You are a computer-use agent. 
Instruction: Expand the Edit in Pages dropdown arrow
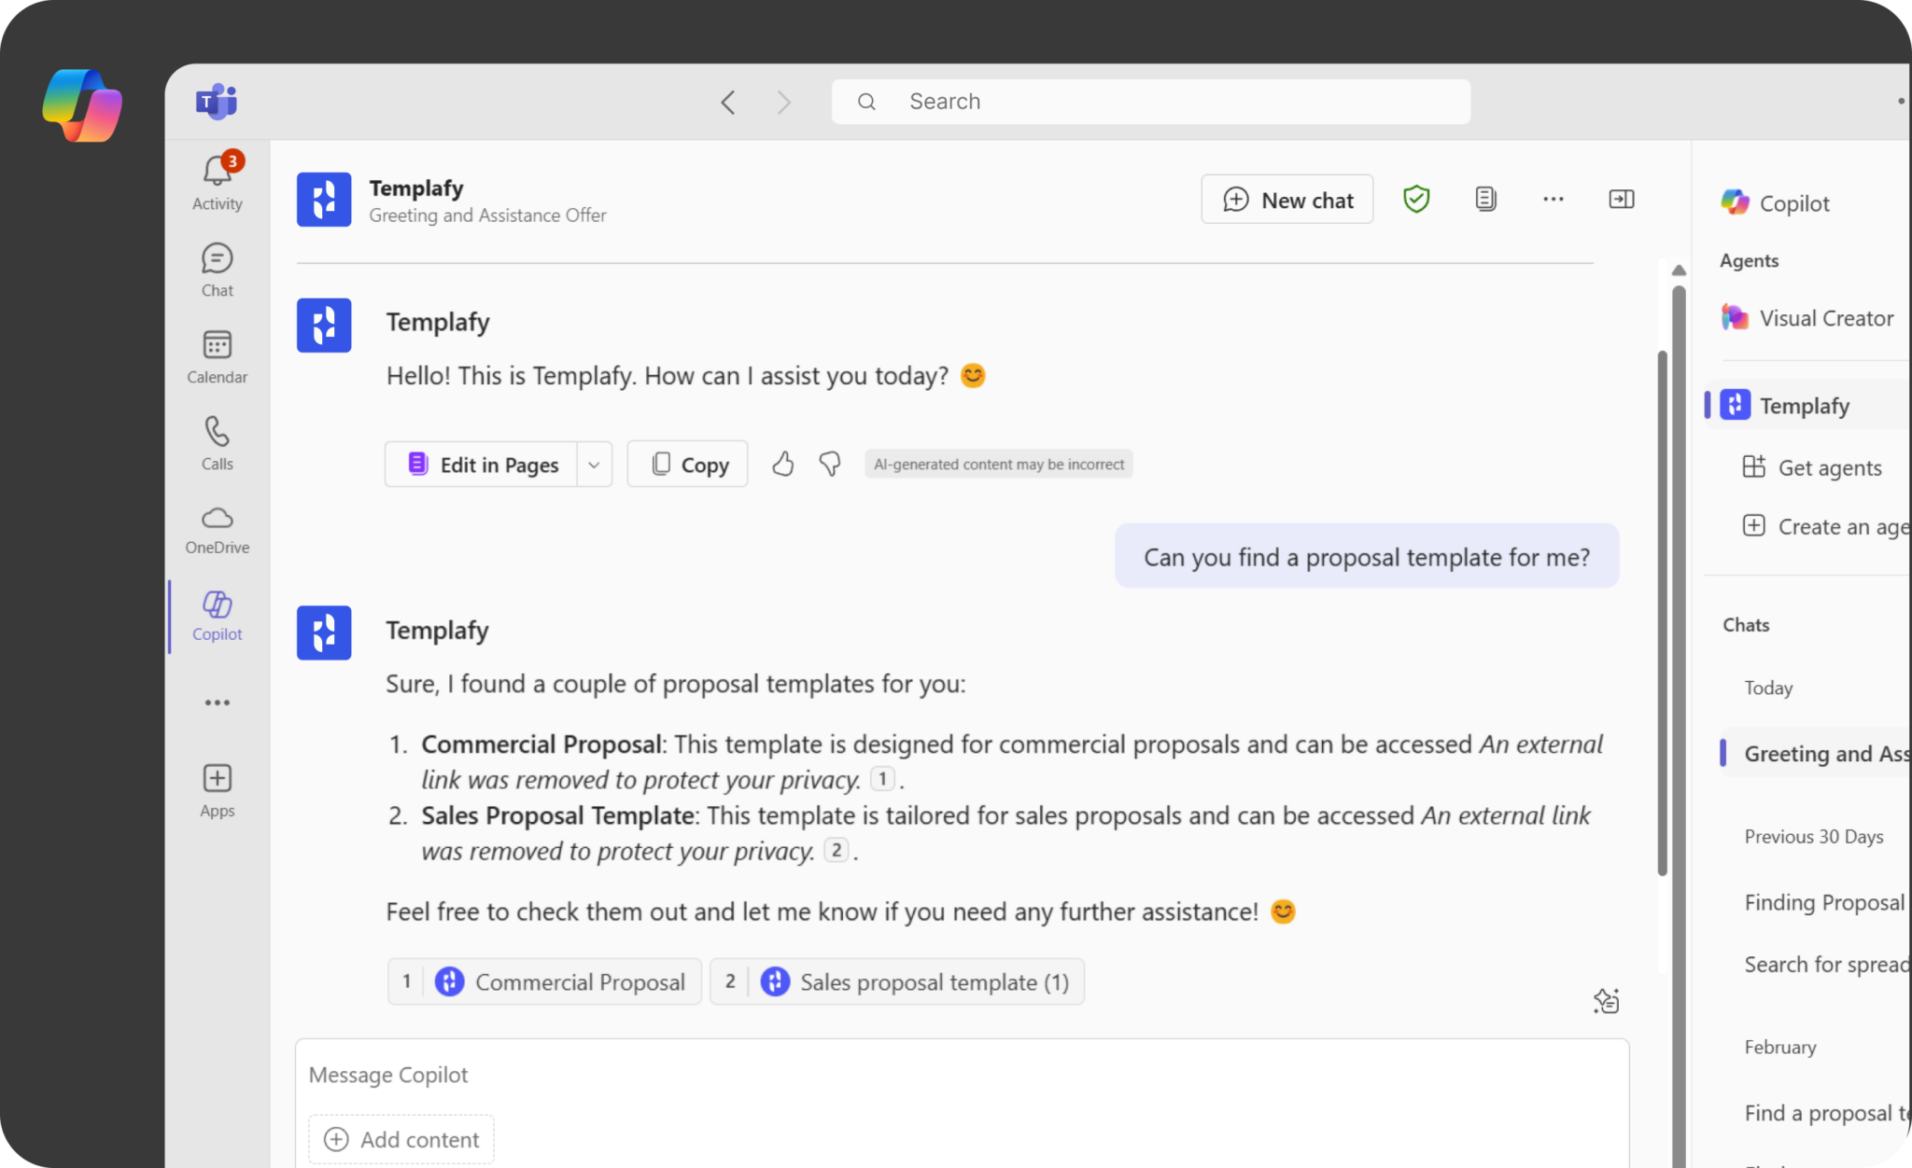[594, 464]
